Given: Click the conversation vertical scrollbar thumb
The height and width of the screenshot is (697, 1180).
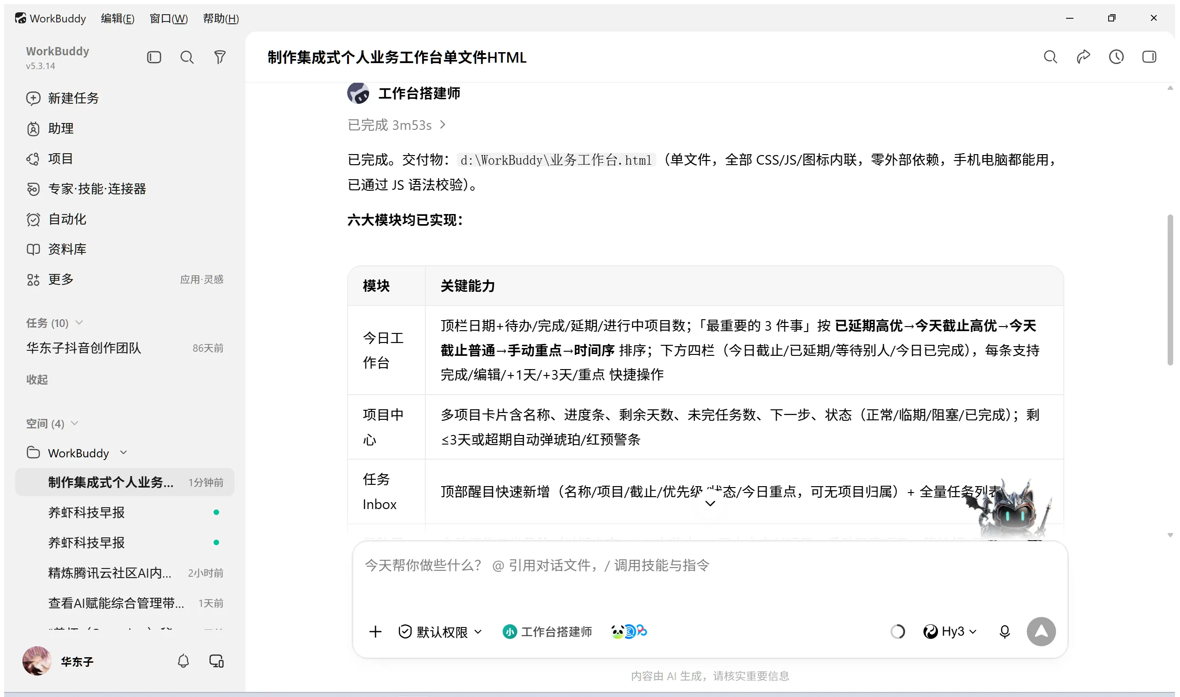Looking at the screenshot, I should tap(1170, 290).
